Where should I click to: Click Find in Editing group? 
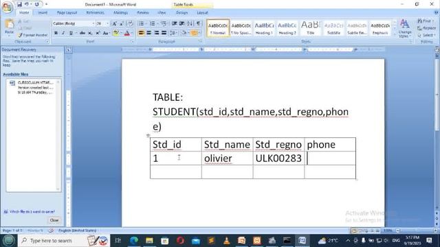425,21
